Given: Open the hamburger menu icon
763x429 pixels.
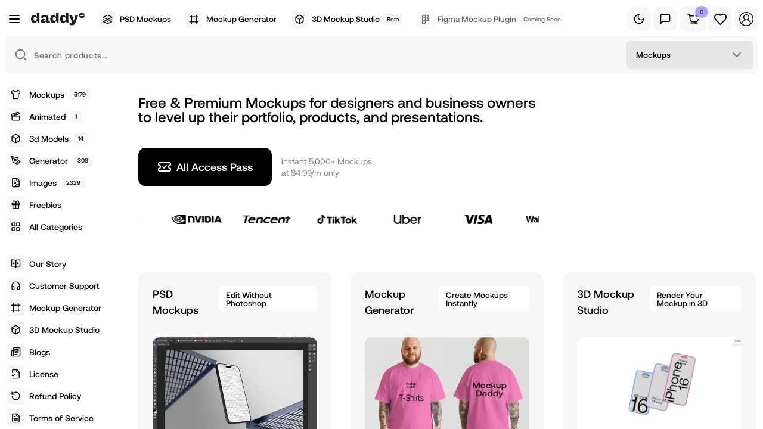Looking at the screenshot, I should [14, 19].
